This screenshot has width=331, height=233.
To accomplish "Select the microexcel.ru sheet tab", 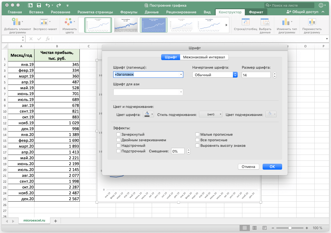I will tap(34, 220).
